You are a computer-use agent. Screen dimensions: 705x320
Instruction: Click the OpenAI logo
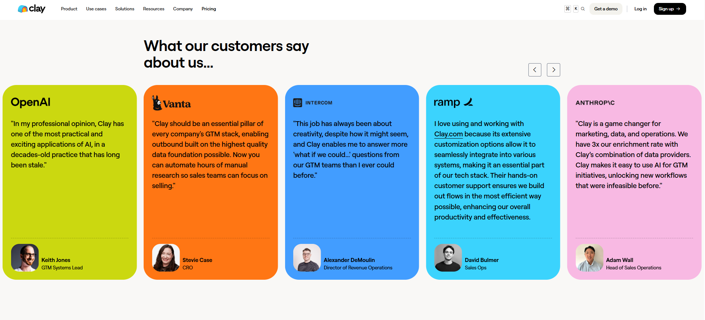click(31, 102)
